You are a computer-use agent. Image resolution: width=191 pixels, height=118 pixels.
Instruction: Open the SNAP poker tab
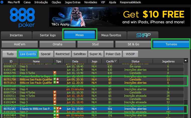point(143,35)
